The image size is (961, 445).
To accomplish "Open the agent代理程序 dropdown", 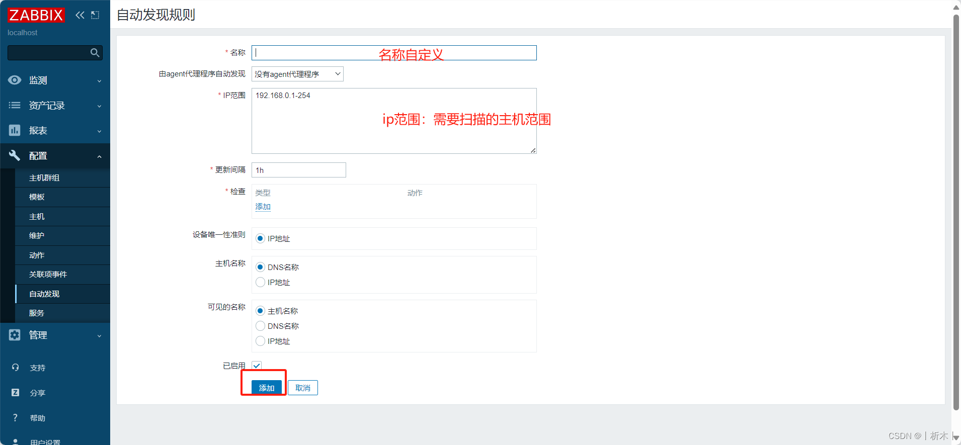I will [x=297, y=74].
